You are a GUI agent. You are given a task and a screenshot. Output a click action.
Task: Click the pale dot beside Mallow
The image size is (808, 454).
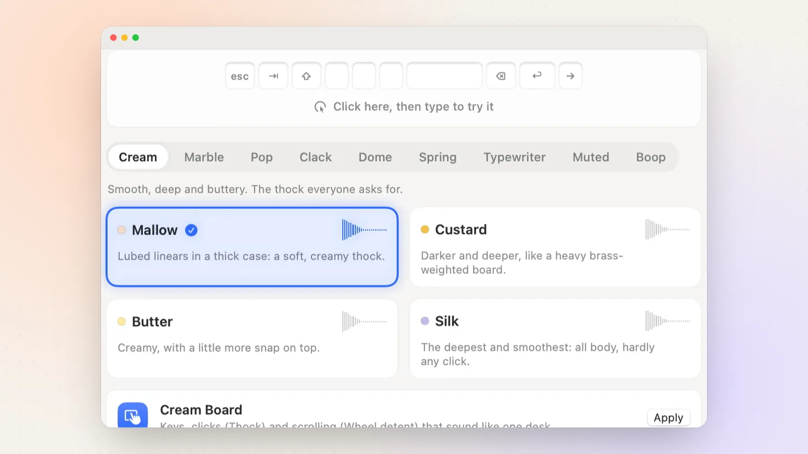(122, 230)
